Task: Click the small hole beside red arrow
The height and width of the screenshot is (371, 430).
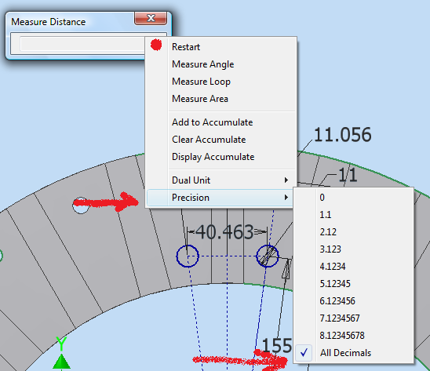Action: pos(81,206)
